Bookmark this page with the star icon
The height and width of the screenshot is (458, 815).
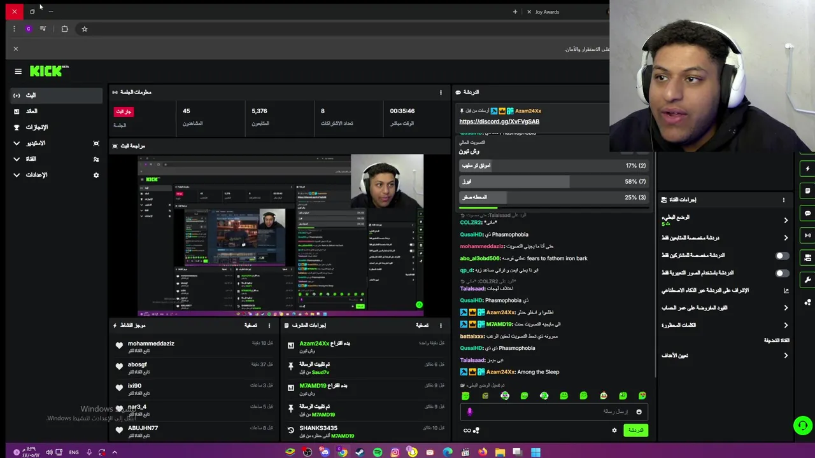click(84, 29)
